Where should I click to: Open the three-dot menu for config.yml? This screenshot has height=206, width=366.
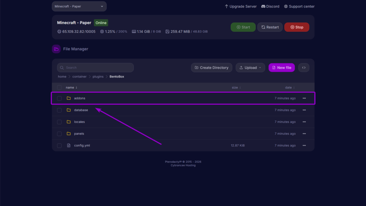(304, 146)
